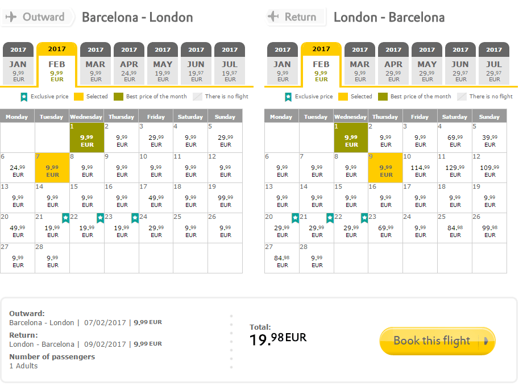The height and width of the screenshot is (386, 523).
Task: Click the outward Exclusive price legend icon
Action: (24, 97)
